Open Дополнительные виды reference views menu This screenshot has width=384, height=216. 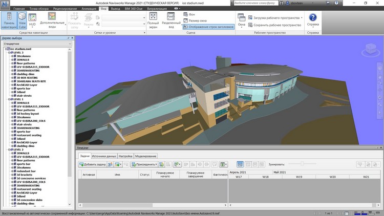click(52, 20)
